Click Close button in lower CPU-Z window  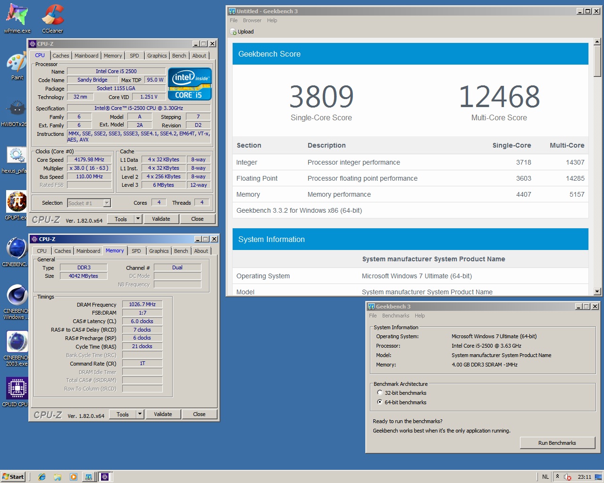199,414
